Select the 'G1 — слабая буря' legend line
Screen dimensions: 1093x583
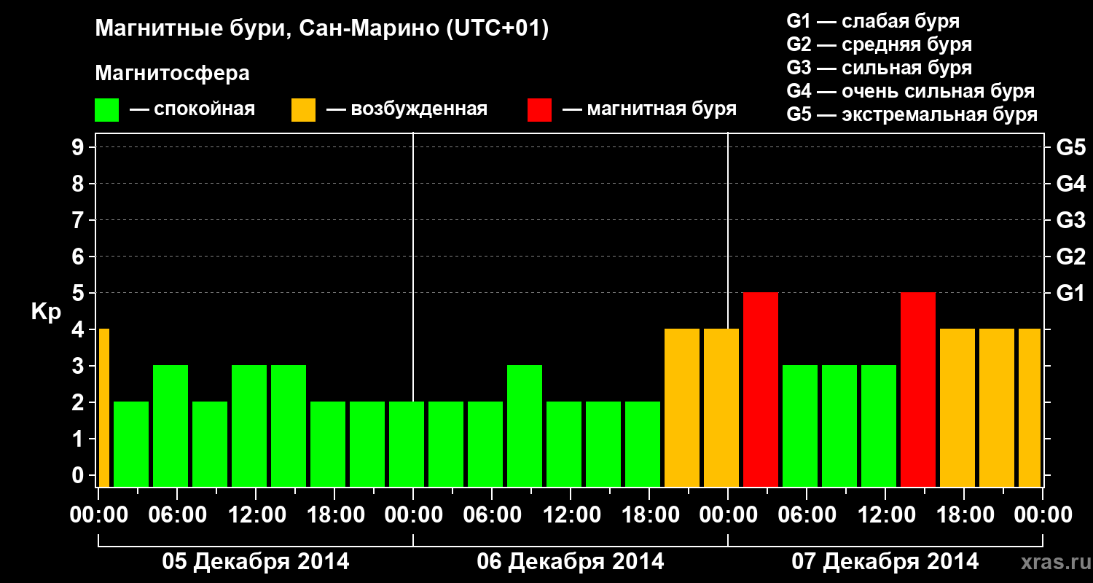(x=873, y=21)
